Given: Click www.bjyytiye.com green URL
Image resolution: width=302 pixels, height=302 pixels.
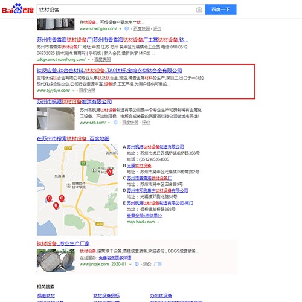Looking at the screenshot, I should pyautogui.click(x=54, y=91).
